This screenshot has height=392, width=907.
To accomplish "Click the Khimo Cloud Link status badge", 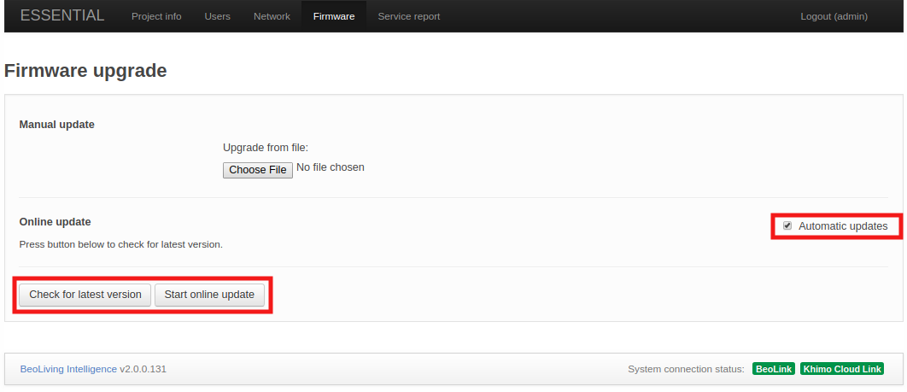I will pos(841,369).
